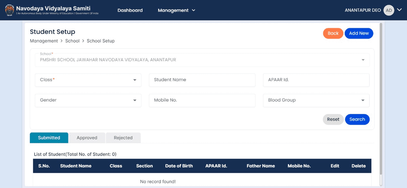Click the APAAR Id. table column header

click(x=216, y=166)
